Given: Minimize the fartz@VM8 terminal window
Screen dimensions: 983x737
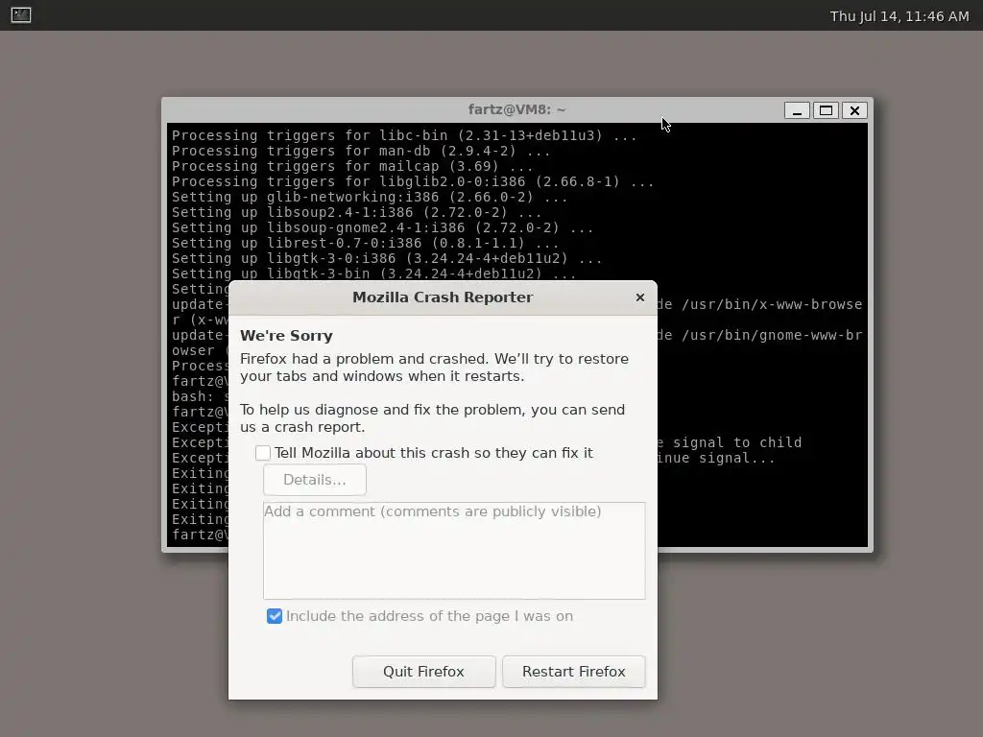Looking at the screenshot, I should (797, 111).
